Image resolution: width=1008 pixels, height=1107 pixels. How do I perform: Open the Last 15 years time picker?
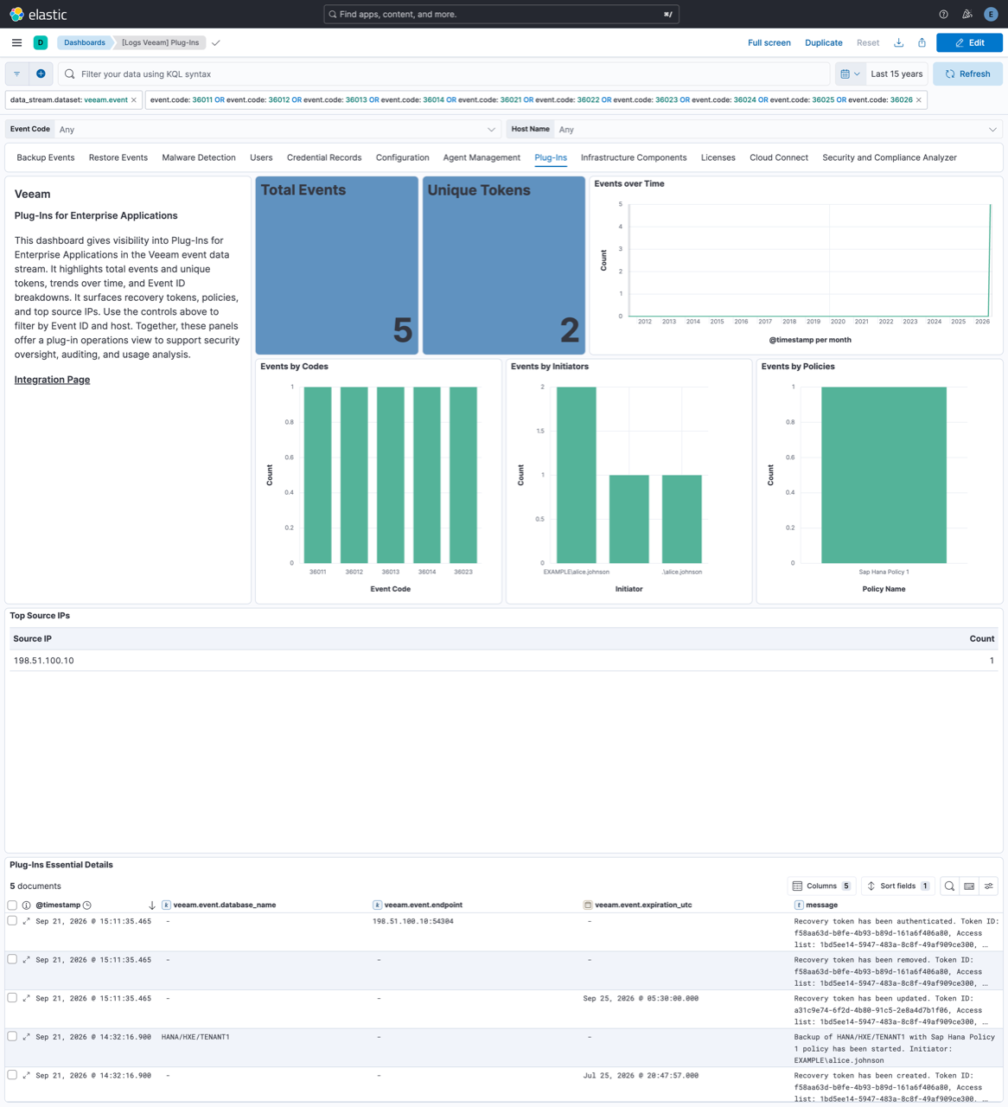click(896, 74)
